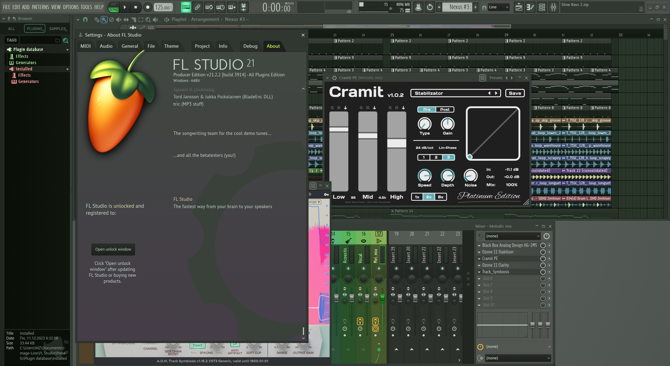Click the add pattern plus button
Screen dimensions: 670x366
475,7
